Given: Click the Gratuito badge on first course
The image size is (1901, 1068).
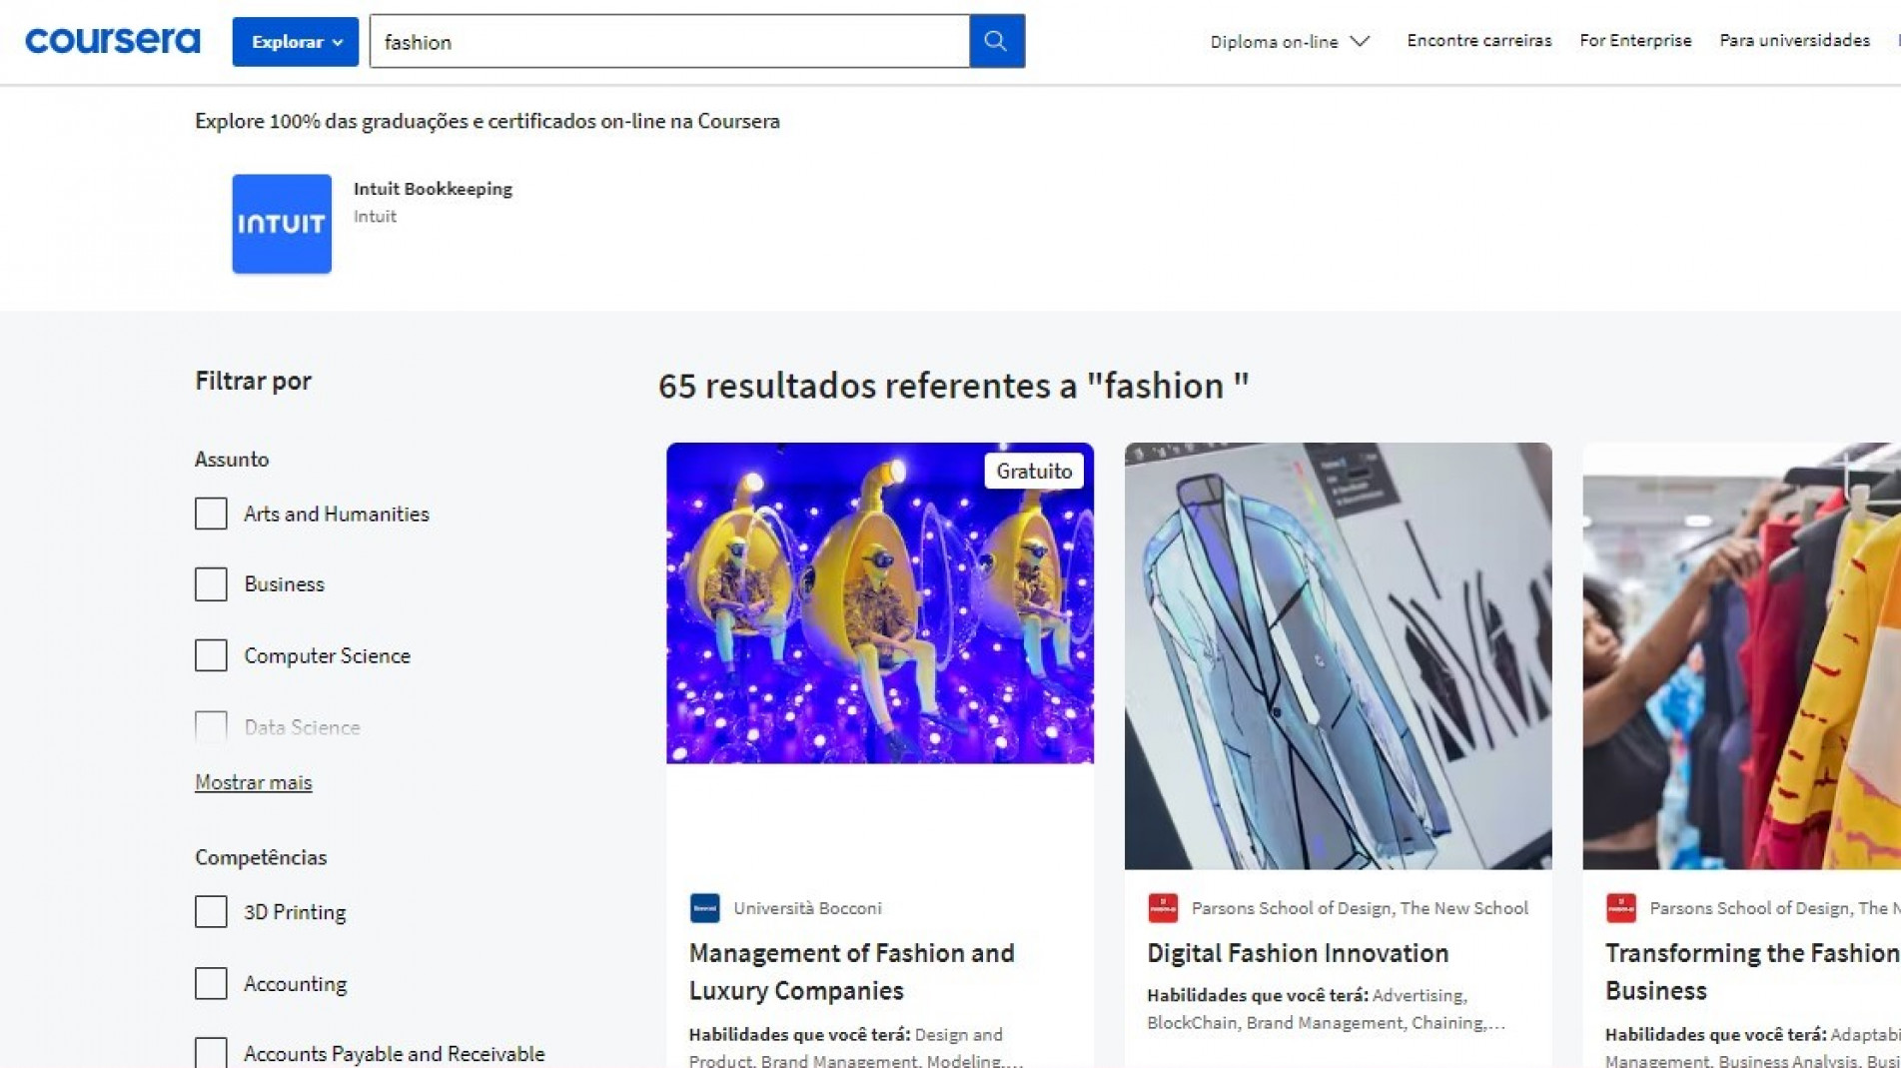Looking at the screenshot, I should [1033, 472].
